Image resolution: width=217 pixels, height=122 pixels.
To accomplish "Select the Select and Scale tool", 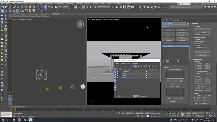I will 53,7.
